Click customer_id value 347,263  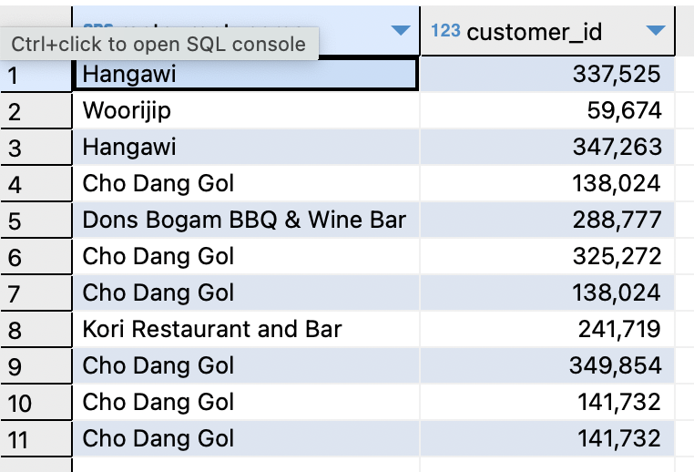[547, 147]
